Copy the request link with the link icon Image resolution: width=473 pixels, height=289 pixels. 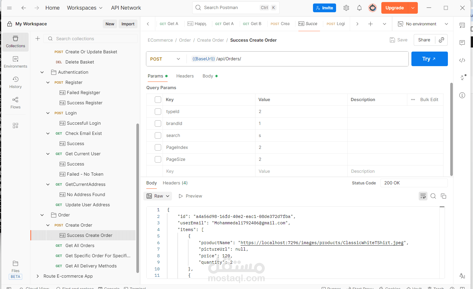(x=441, y=40)
